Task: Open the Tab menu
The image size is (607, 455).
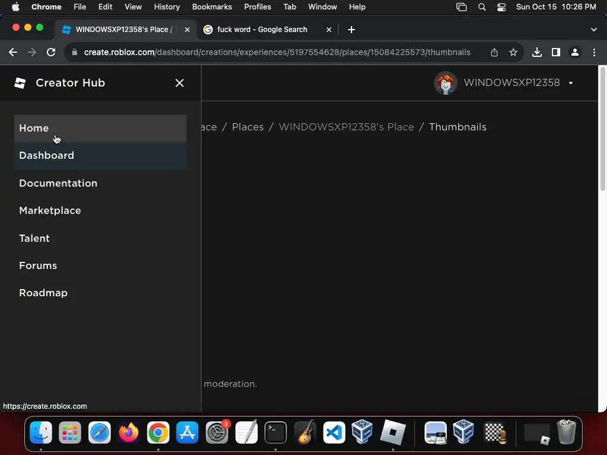Action: point(289,7)
